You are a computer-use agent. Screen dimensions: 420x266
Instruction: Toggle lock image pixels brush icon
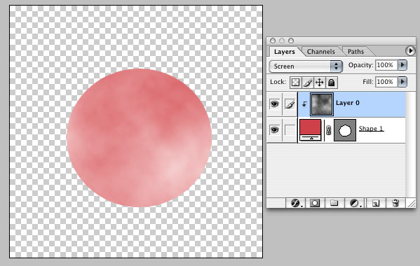point(308,83)
